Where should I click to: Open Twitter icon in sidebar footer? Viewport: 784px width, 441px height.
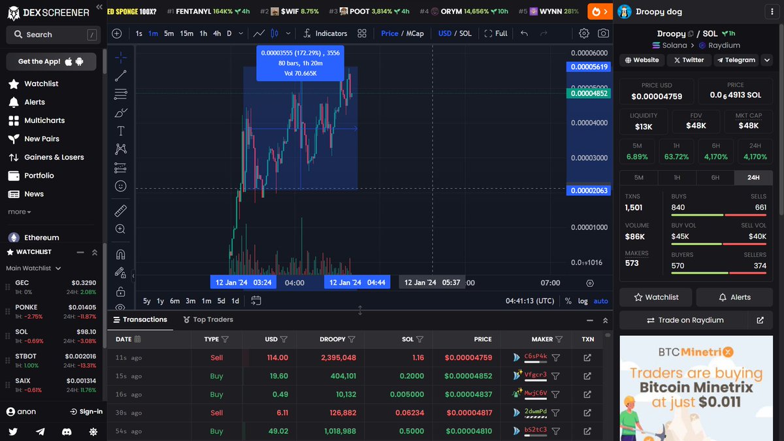[x=13, y=432]
